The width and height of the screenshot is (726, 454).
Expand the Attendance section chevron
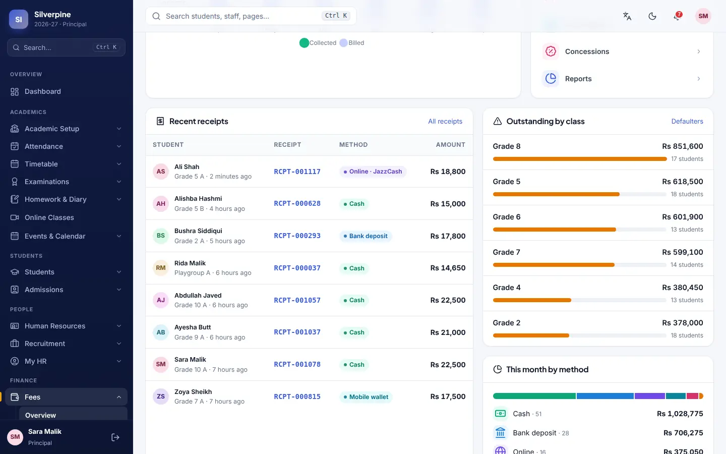click(x=119, y=146)
